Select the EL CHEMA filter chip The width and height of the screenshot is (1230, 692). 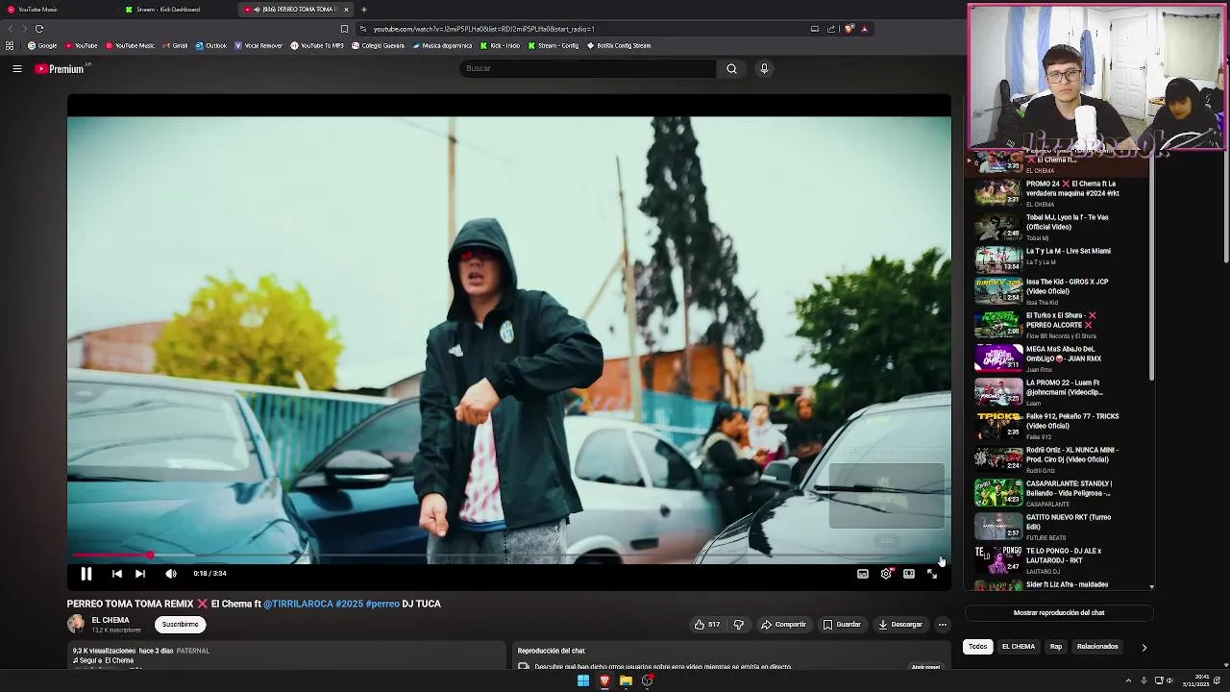click(x=1019, y=647)
